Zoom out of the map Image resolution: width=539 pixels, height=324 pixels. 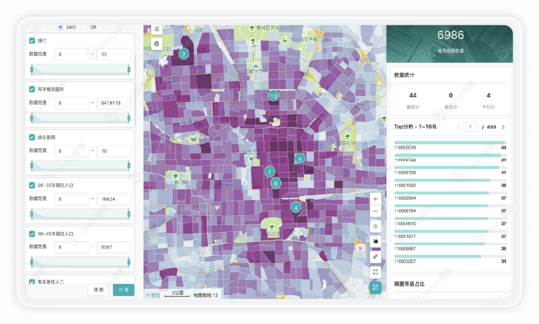click(x=375, y=211)
